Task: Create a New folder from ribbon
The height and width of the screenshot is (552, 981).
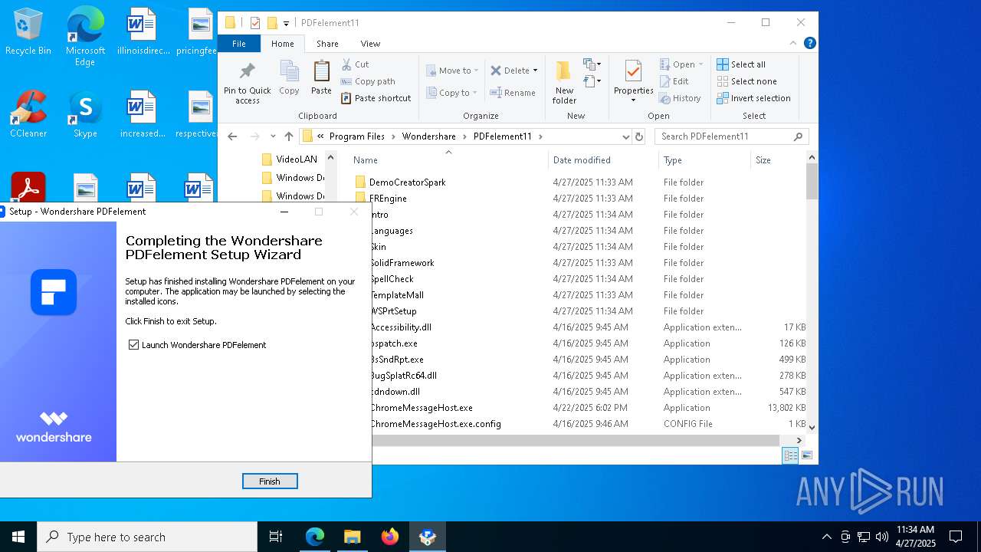Action: click(564, 83)
